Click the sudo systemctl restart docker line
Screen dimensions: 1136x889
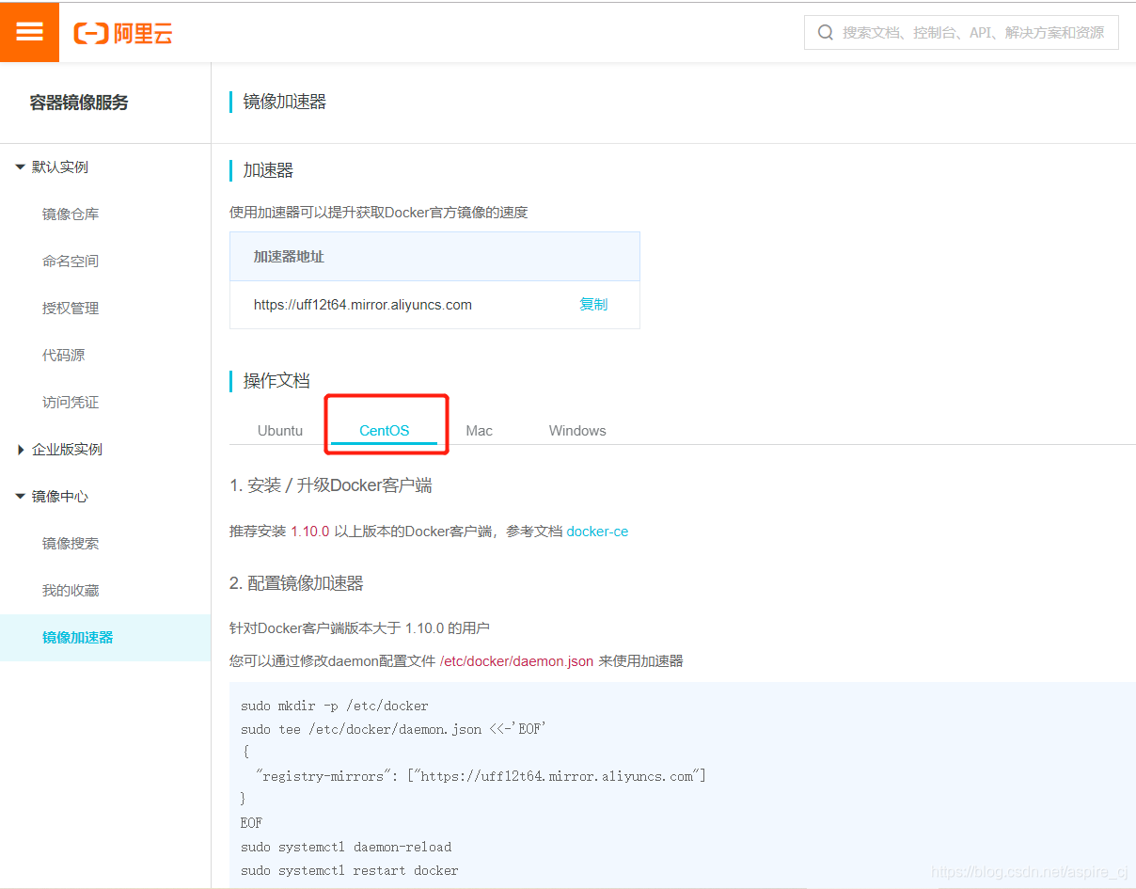click(350, 870)
